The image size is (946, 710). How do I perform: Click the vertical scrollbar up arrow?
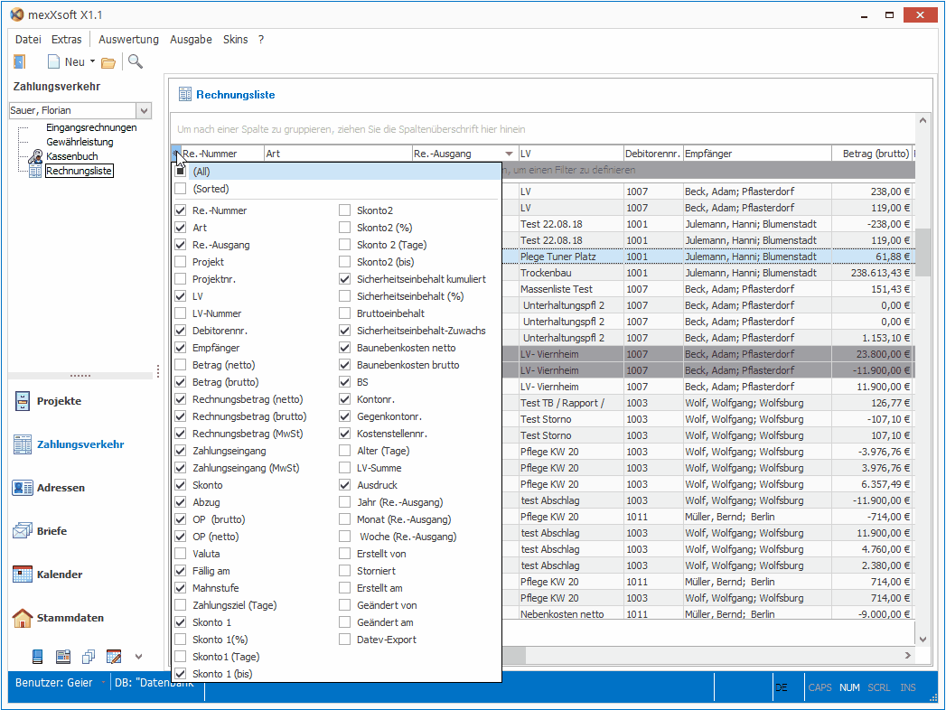point(923,121)
